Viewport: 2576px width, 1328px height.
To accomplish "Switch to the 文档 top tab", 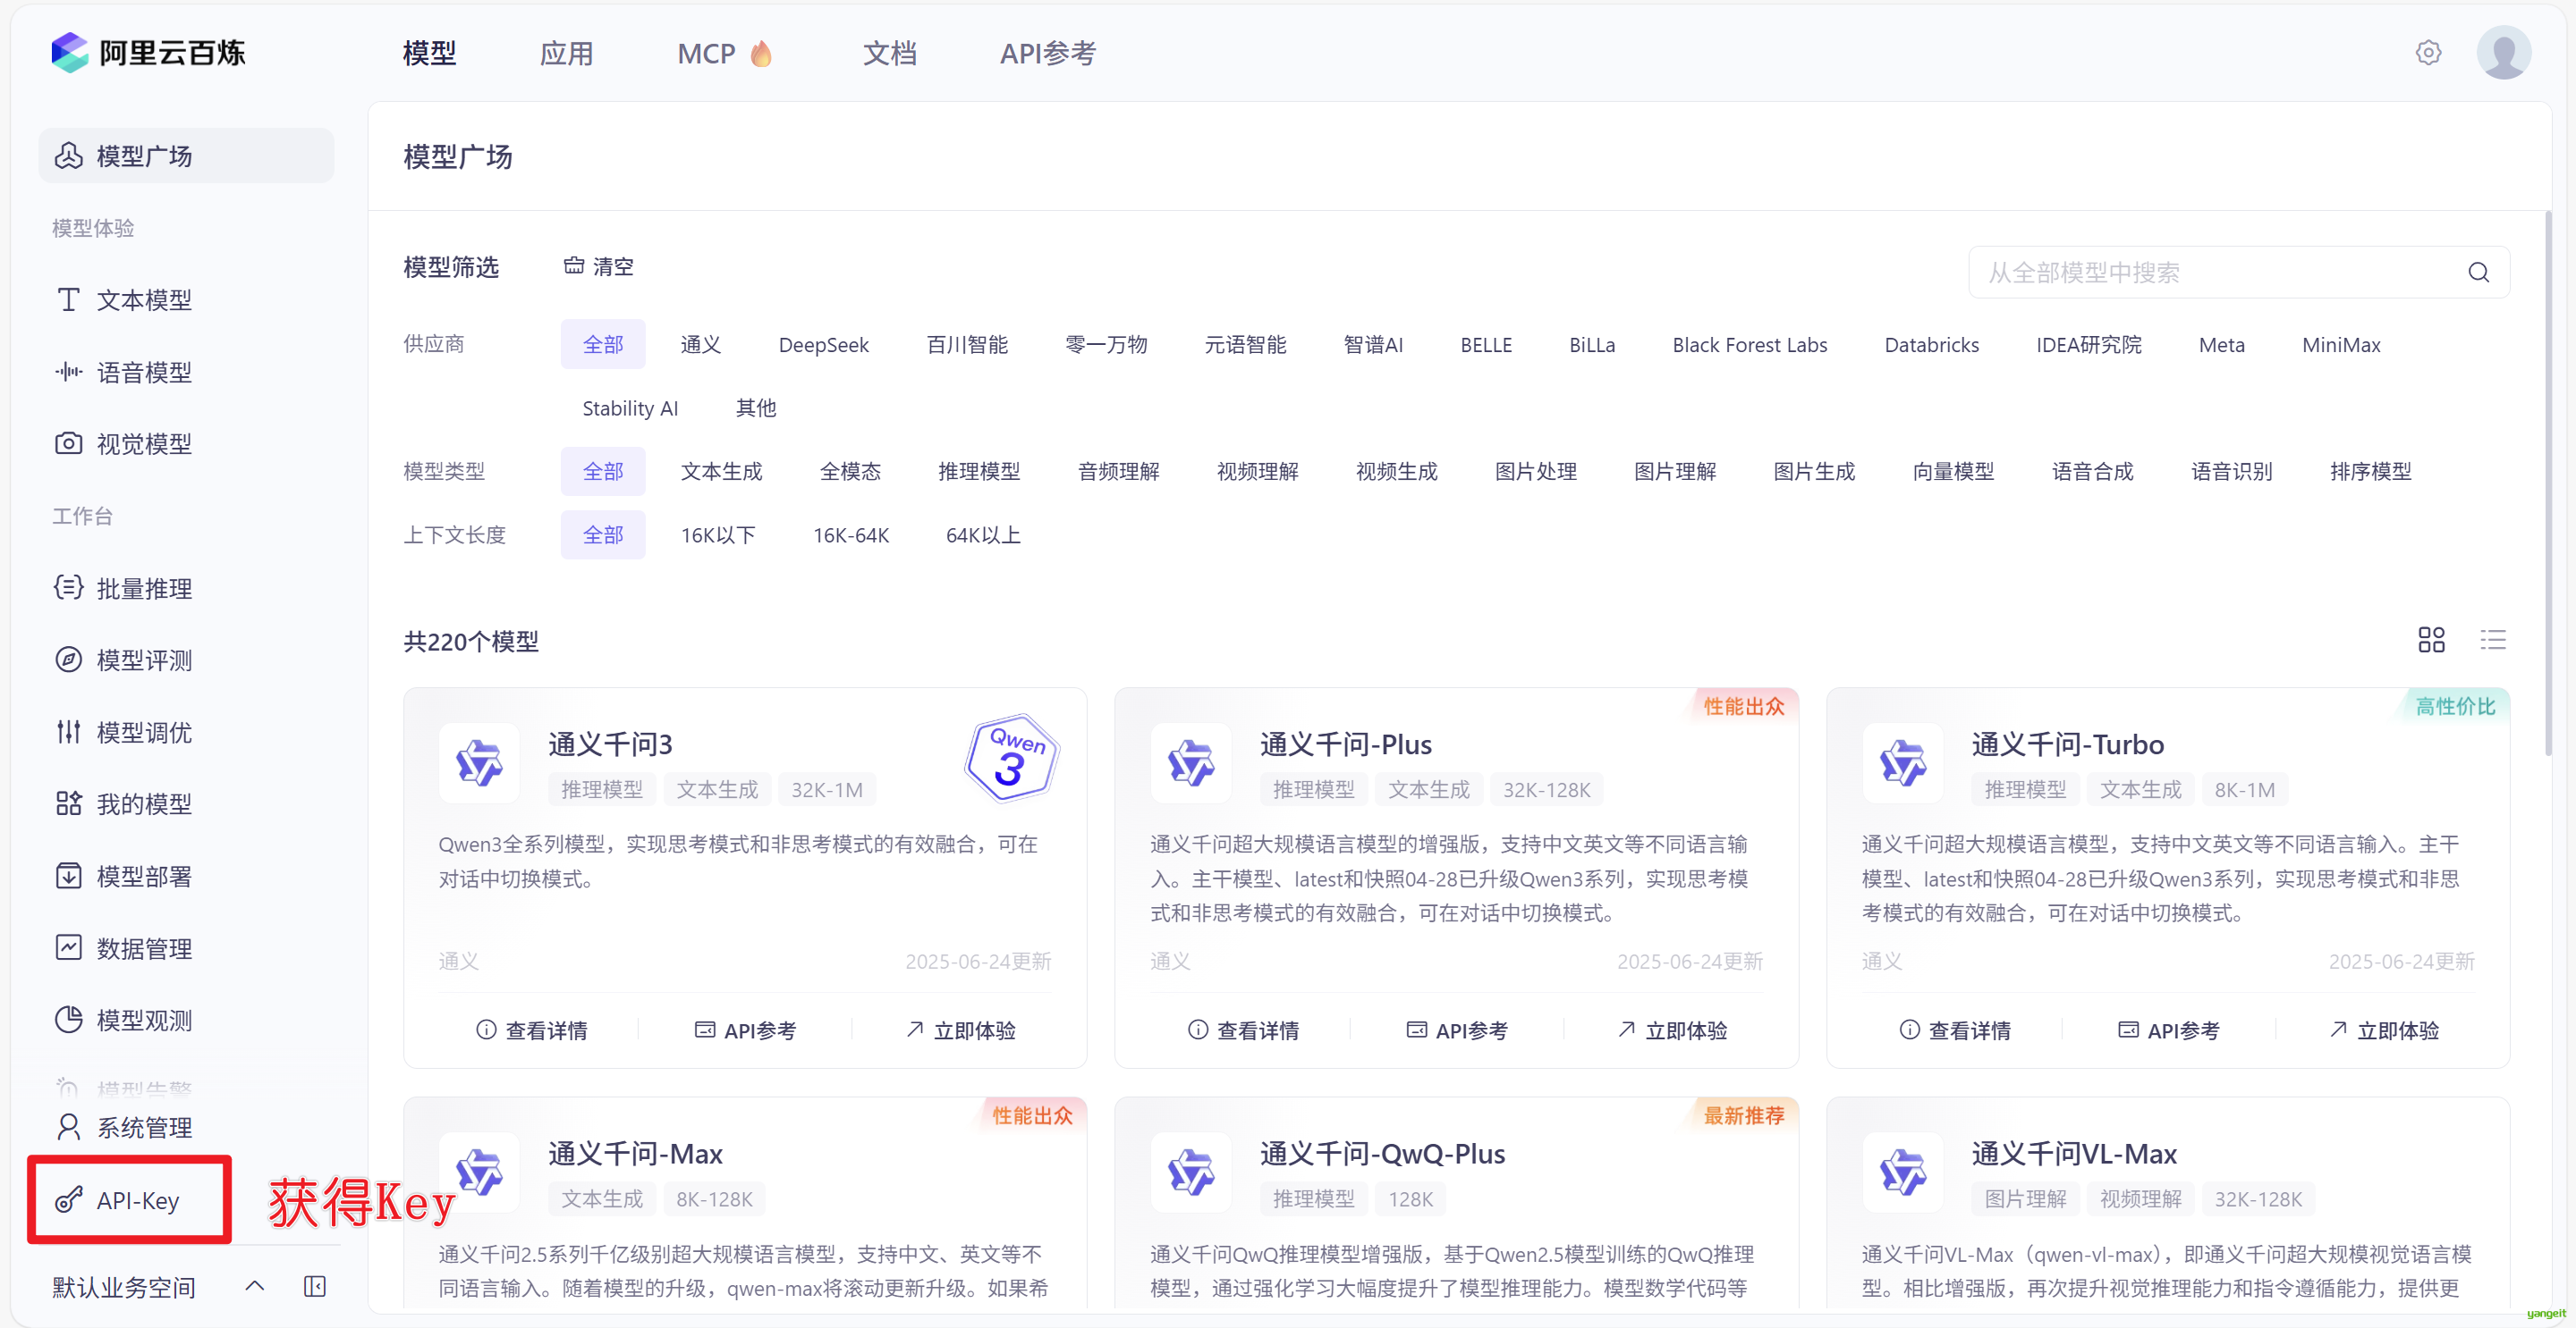I will click(890, 53).
